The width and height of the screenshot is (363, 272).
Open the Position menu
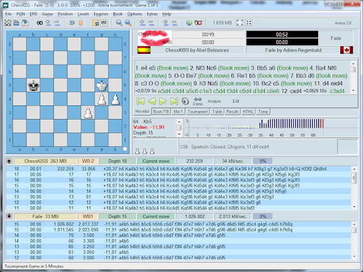[x=65, y=14]
